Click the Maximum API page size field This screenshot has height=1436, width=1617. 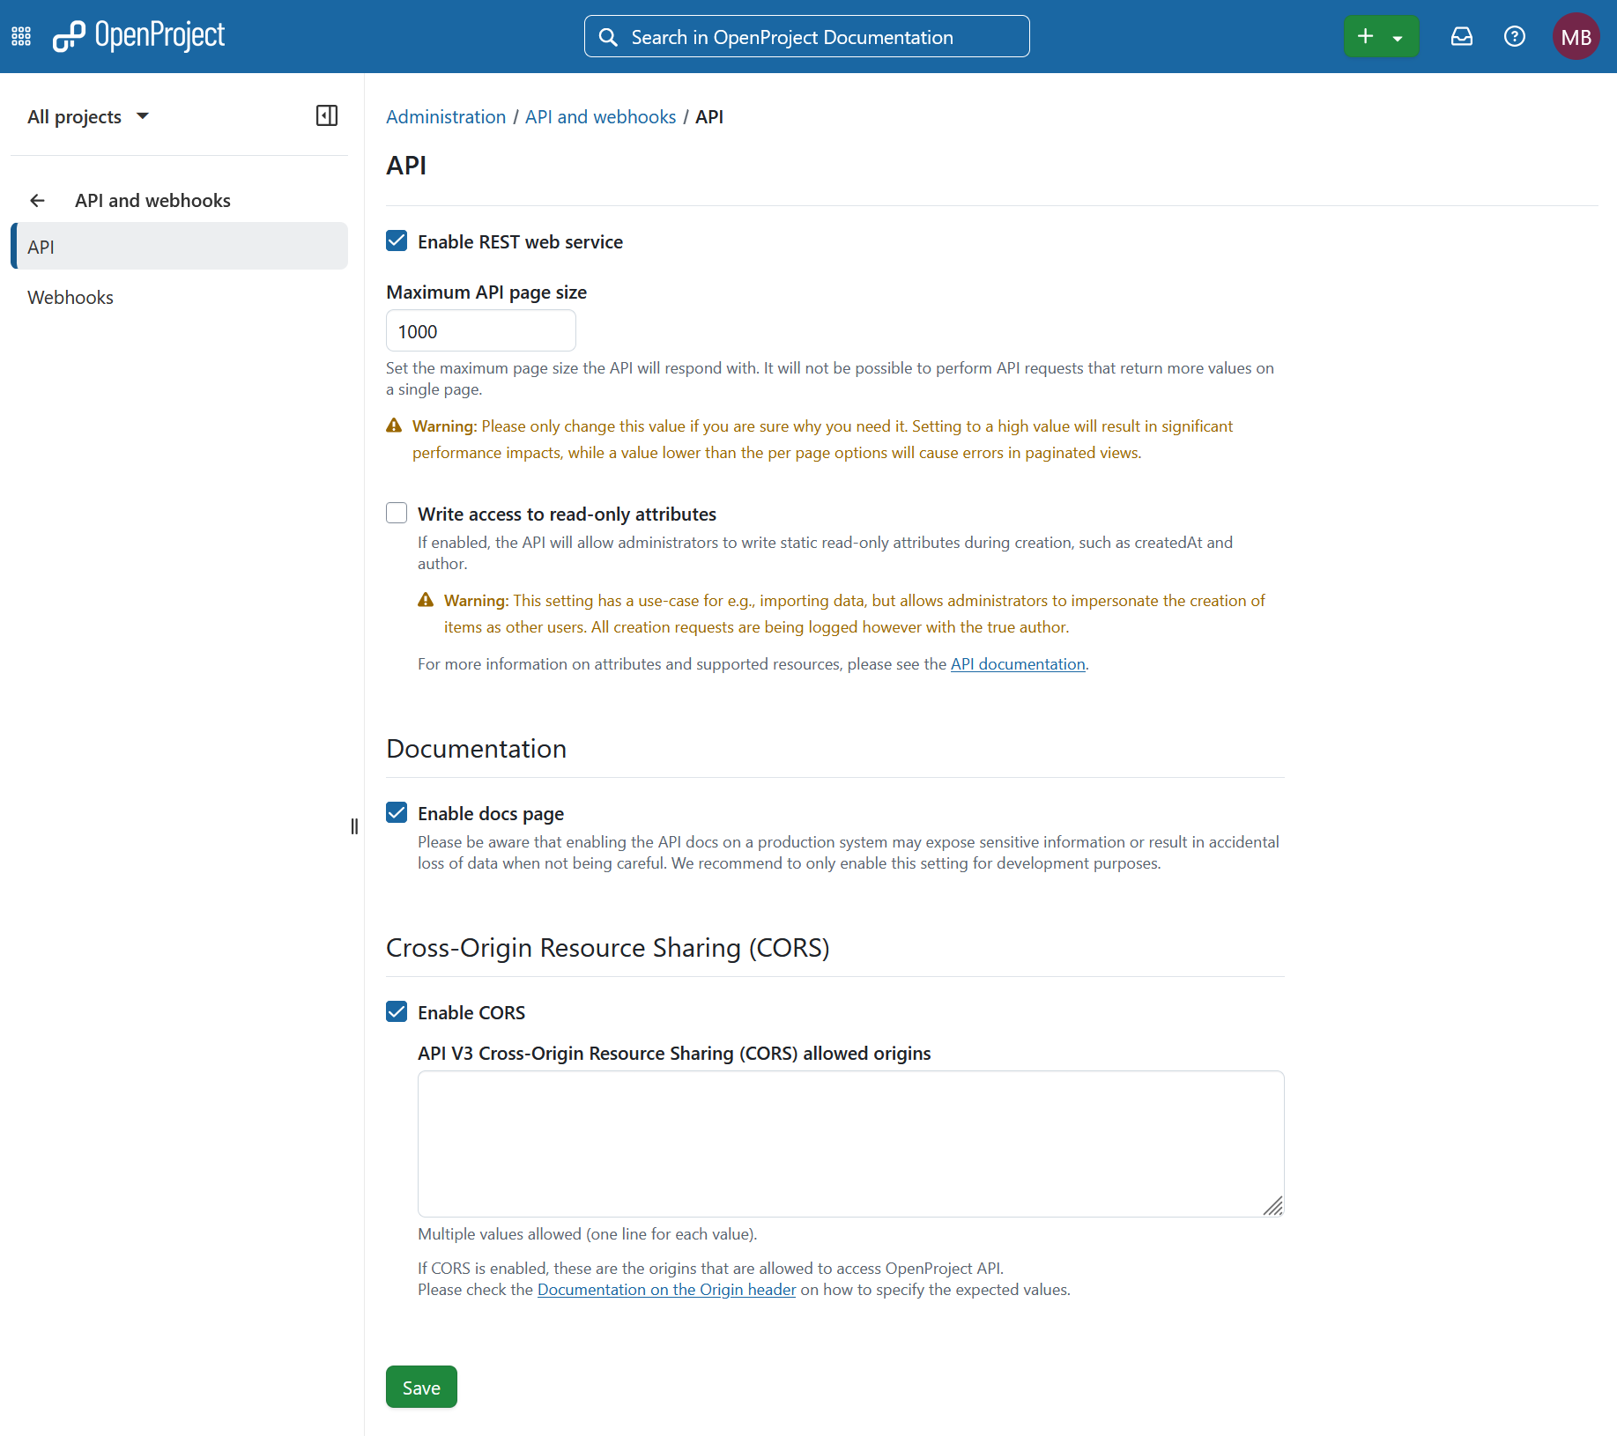pyautogui.click(x=480, y=330)
